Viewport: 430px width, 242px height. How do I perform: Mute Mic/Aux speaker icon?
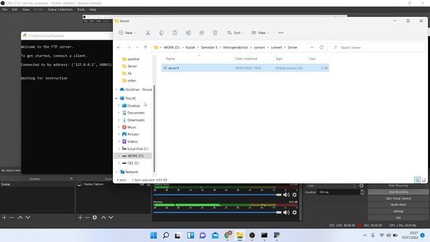286,212
